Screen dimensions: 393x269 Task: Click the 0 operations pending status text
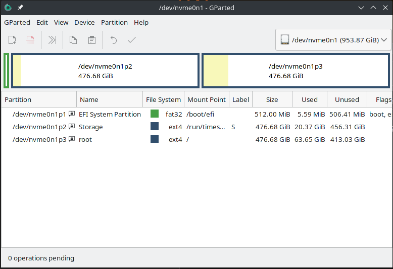click(41, 258)
